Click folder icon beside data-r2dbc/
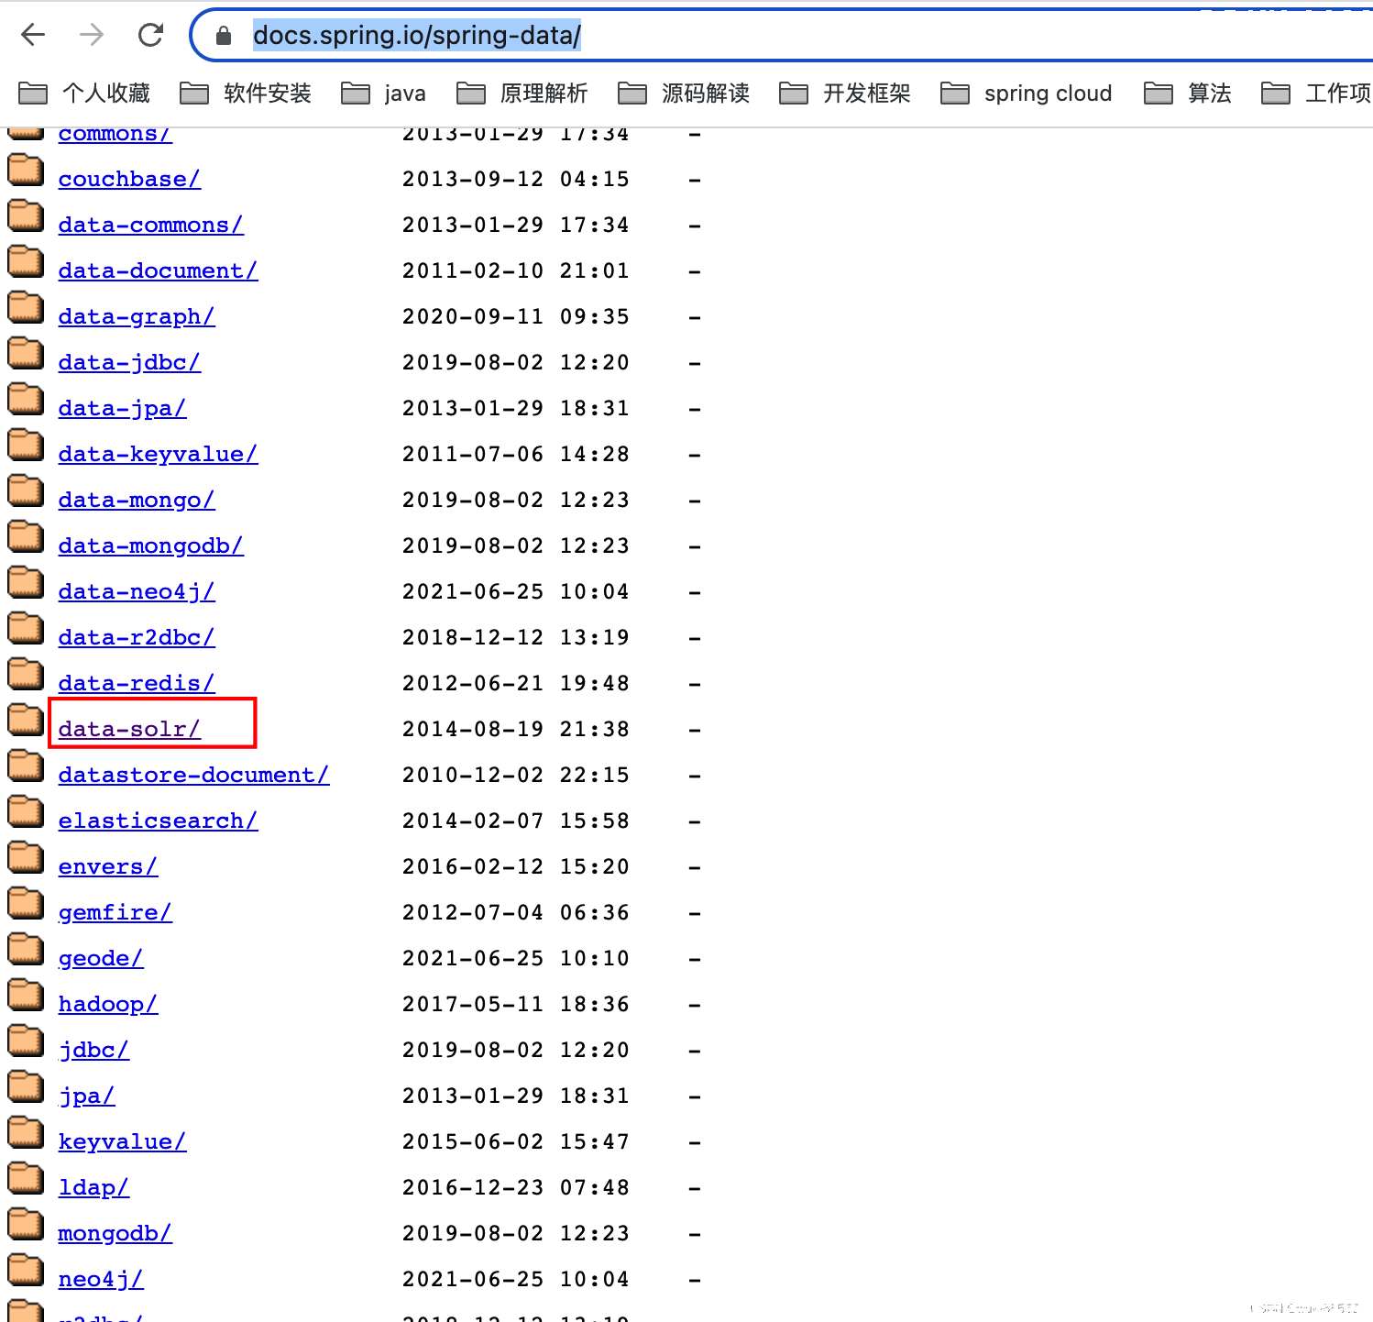1373x1322 pixels. click(26, 628)
